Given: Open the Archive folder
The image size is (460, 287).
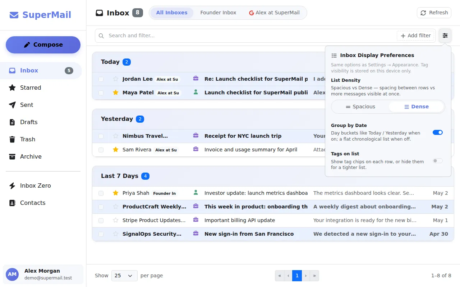Looking at the screenshot, I should [x=41, y=156].
